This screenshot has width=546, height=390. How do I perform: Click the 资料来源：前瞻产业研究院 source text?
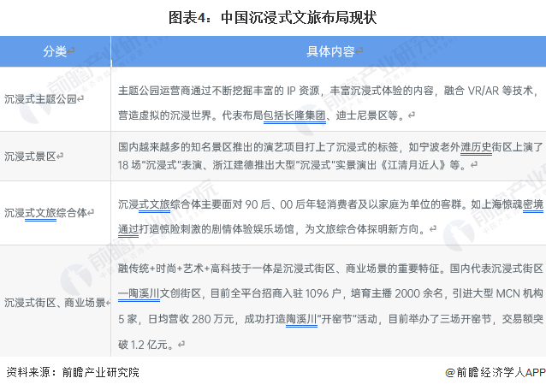pos(72,372)
